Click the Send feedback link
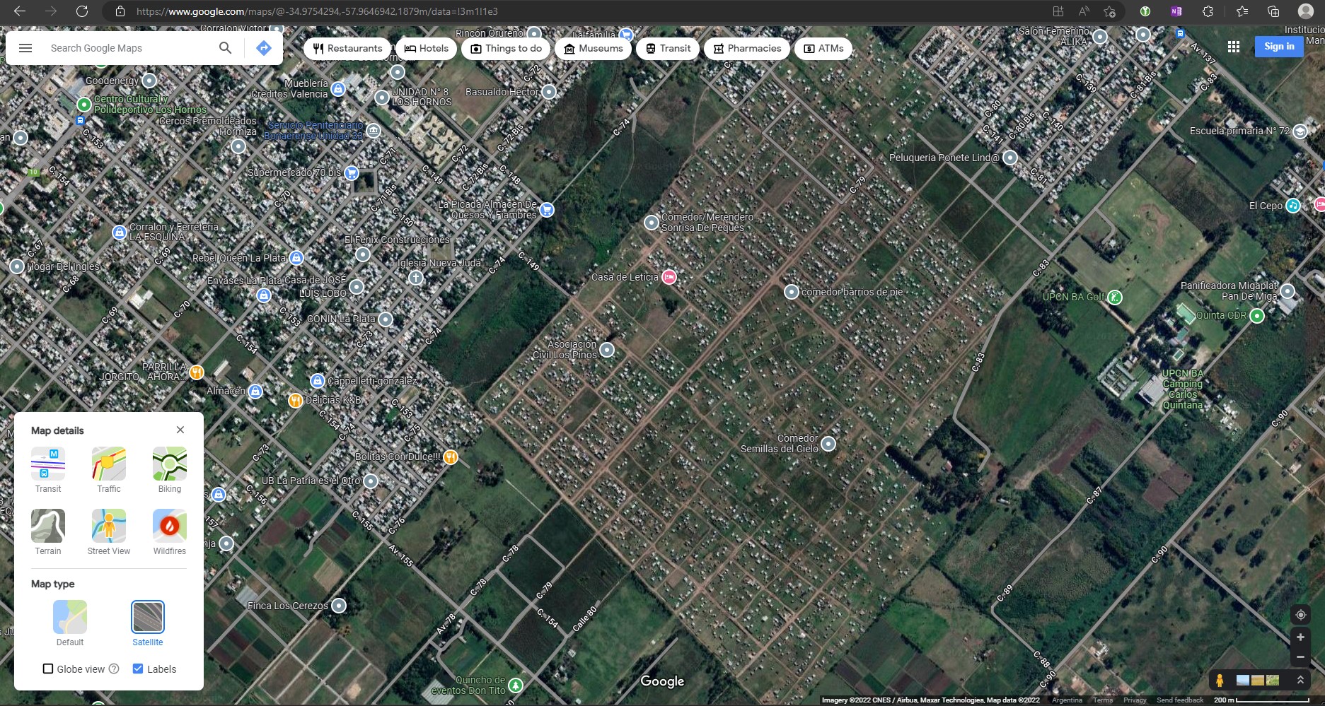This screenshot has width=1325, height=706. coord(1180,700)
